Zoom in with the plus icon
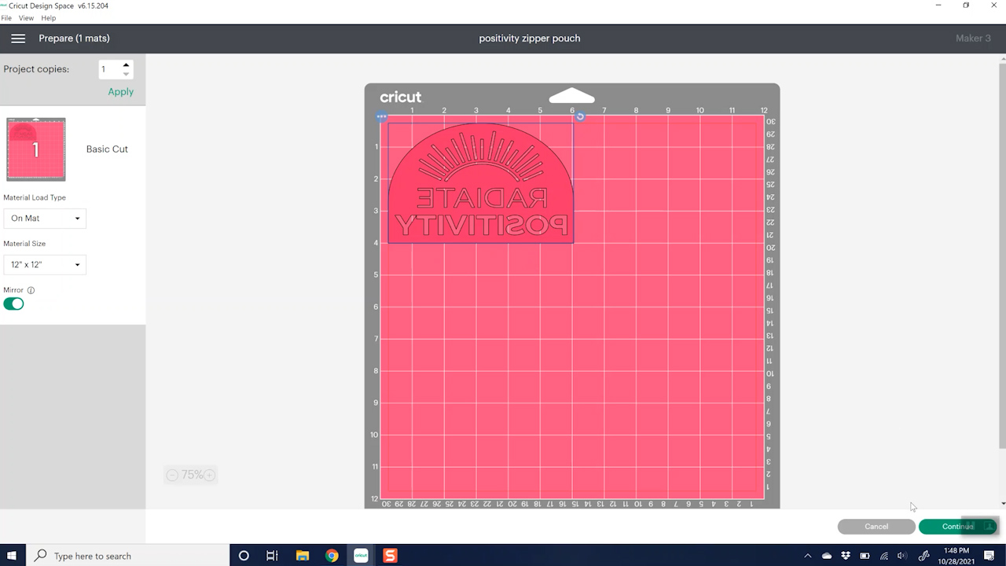The width and height of the screenshot is (1006, 566). (210, 475)
